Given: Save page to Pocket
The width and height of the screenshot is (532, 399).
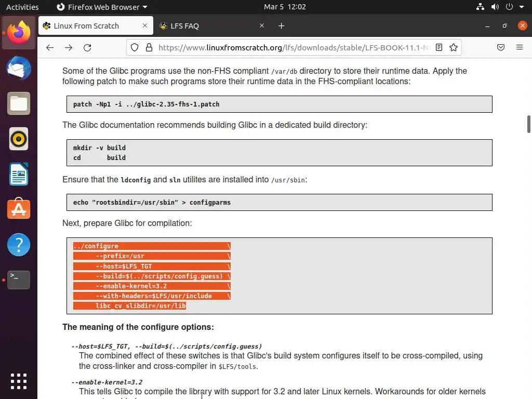Looking at the screenshot, I should 501,47.
